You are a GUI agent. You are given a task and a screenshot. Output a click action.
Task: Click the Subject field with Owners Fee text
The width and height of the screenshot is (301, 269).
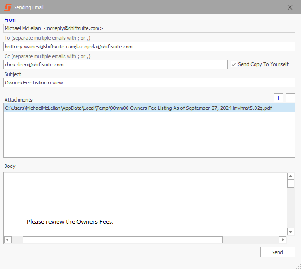149,83
